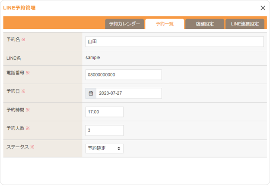Switch to the 予約カレンダー tab

pos(124,24)
